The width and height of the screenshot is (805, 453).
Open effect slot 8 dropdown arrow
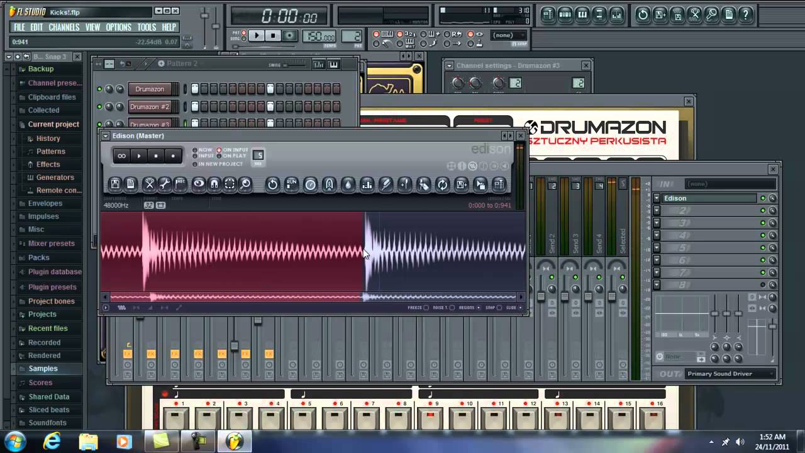657,285
